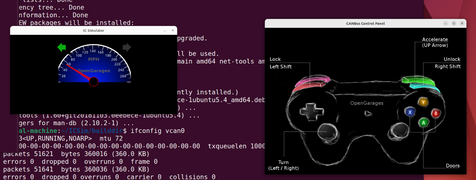Click the 'collisions 0' text in terminal
This screenshot has width=476, height=180.
pos(192,177)
